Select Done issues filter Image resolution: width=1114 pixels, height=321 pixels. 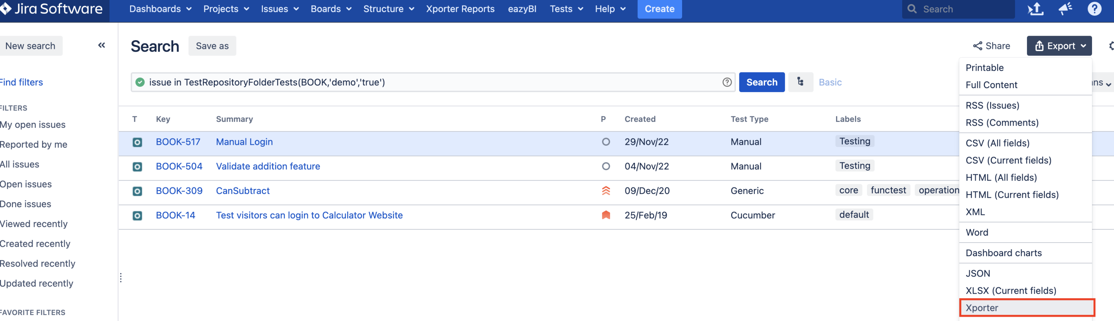point(25,204)
